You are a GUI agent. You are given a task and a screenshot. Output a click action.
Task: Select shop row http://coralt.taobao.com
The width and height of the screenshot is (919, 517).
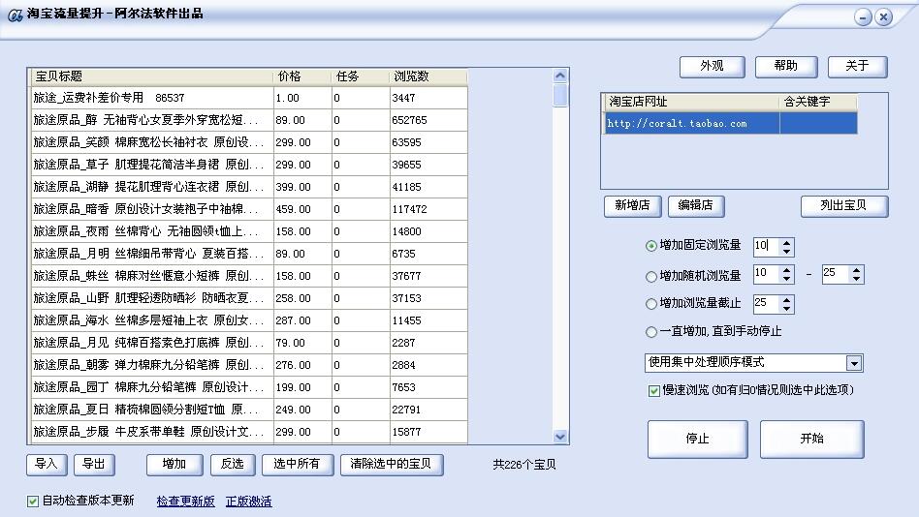coord(730,124)
